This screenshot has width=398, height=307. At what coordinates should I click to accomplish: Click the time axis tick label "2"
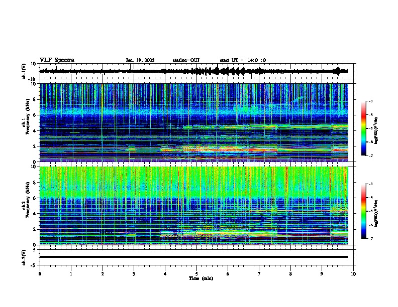103,274
